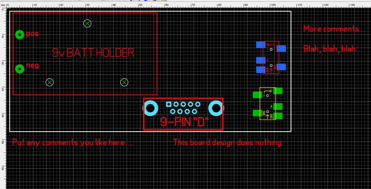Click "This board design does nothing" text

[228, 142]
